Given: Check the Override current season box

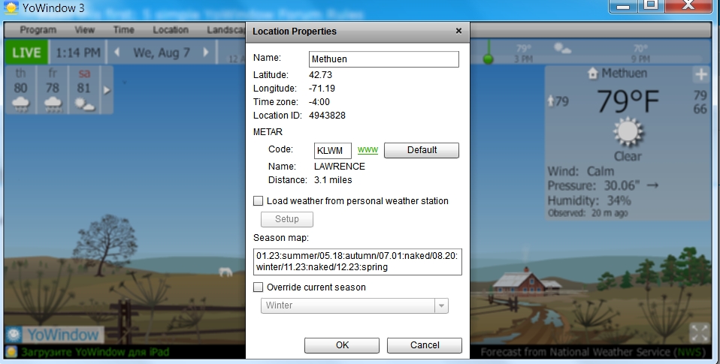Looking at the screenshot, I should [x=259, y=287].
